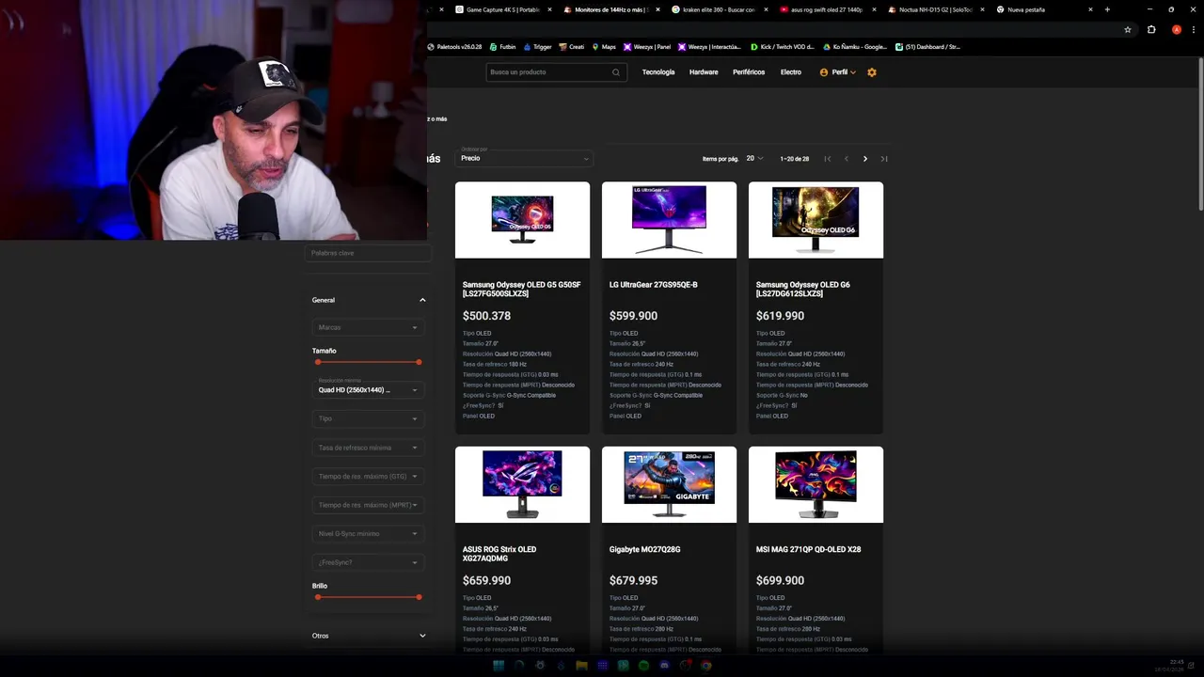This screenshot has width=1204, height=677.
Task: Bookmark this page with the star icon
Action: coord(1128,29)
